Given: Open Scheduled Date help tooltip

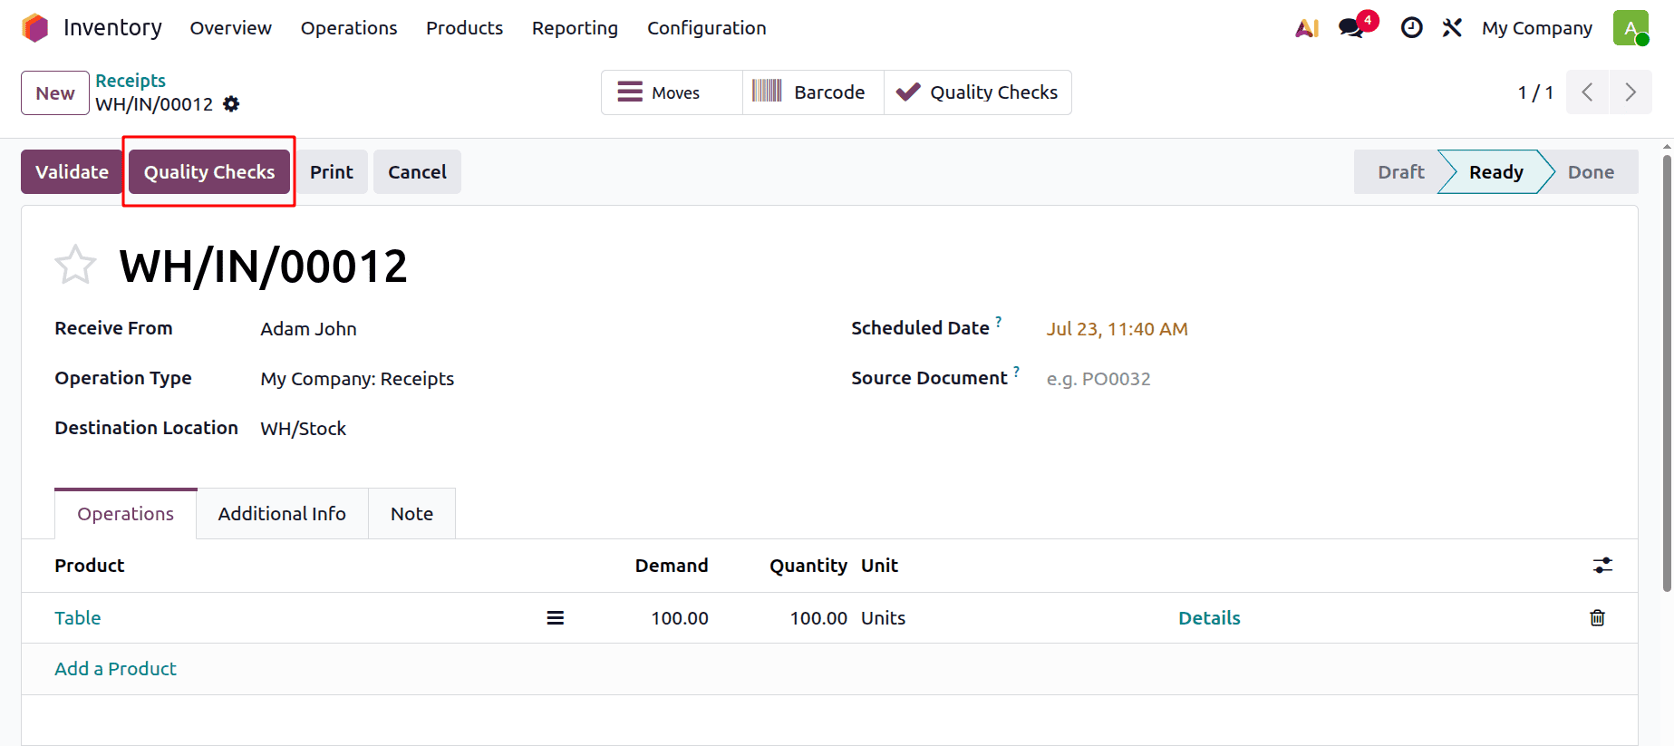Looking at the screenshot, I should point(999,322).
